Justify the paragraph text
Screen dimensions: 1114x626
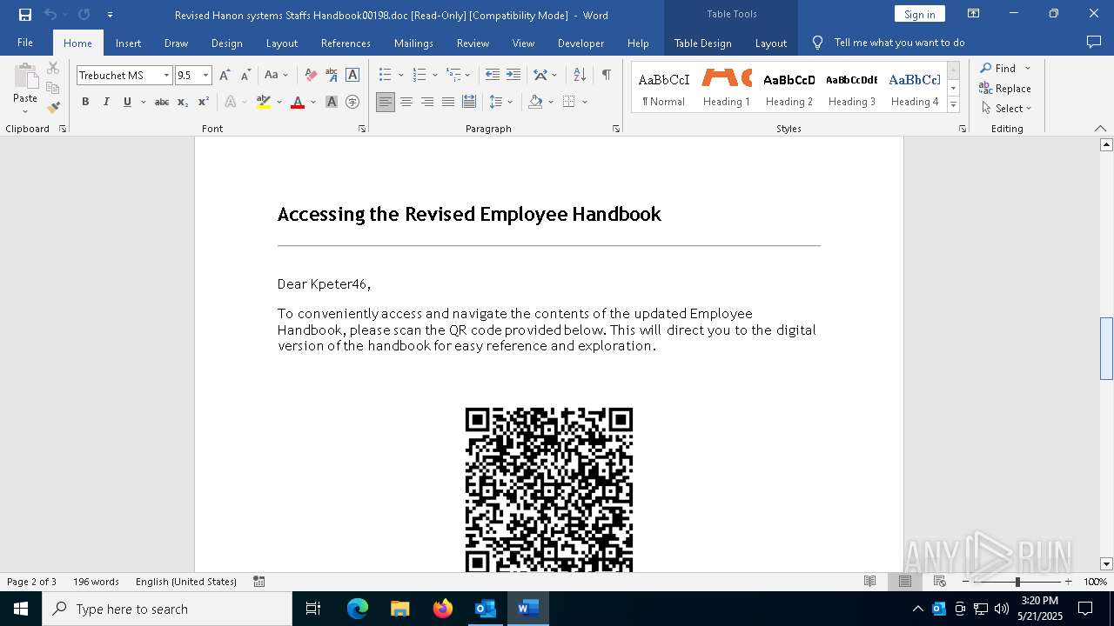448,102
